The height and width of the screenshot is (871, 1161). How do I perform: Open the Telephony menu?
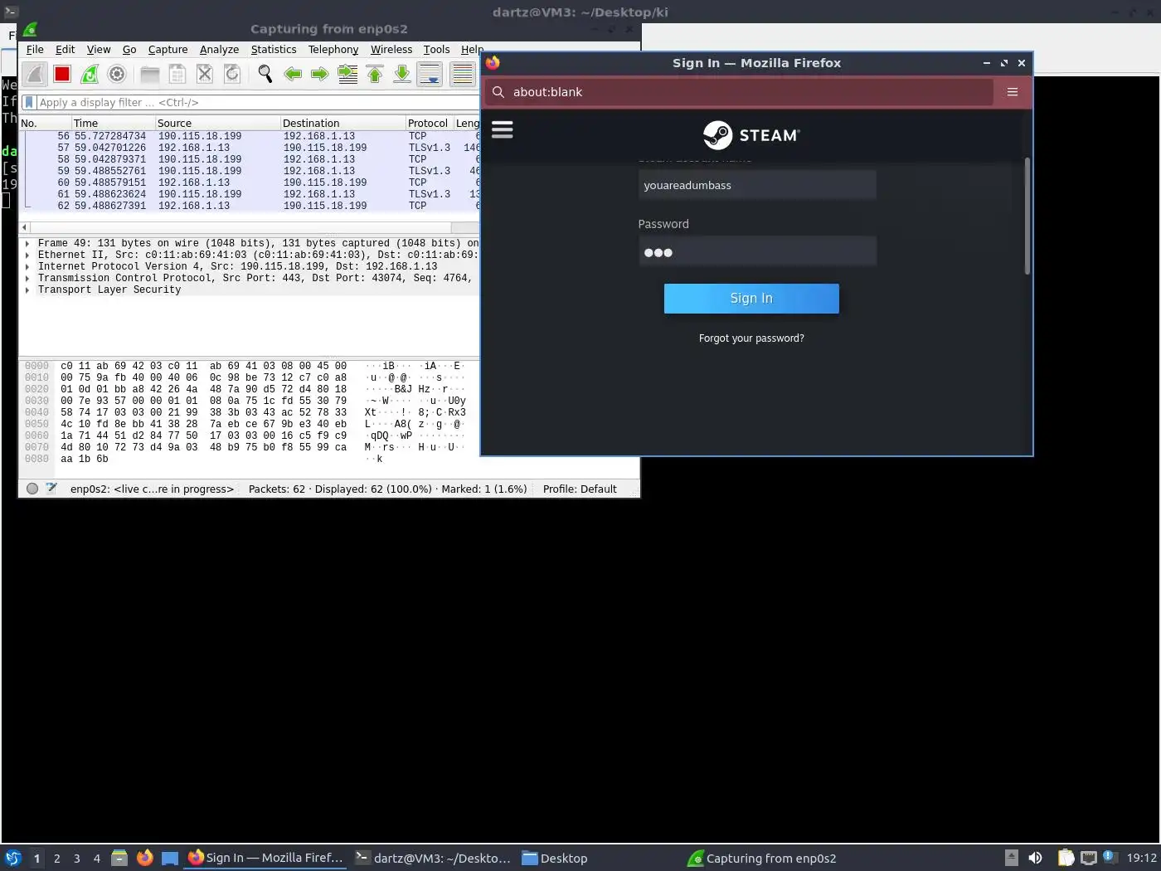pos(333,50)
